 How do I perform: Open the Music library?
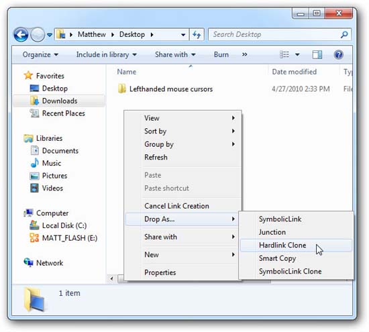(51, 163)
